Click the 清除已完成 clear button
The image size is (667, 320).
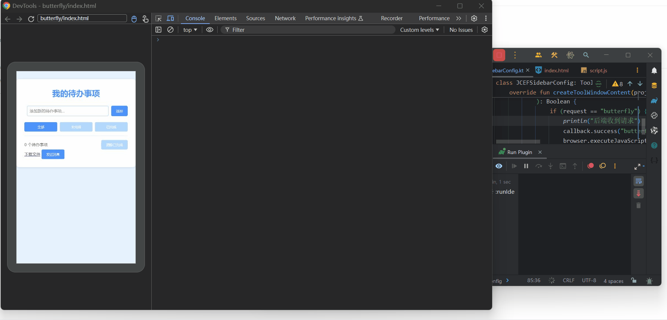(114, 145)
